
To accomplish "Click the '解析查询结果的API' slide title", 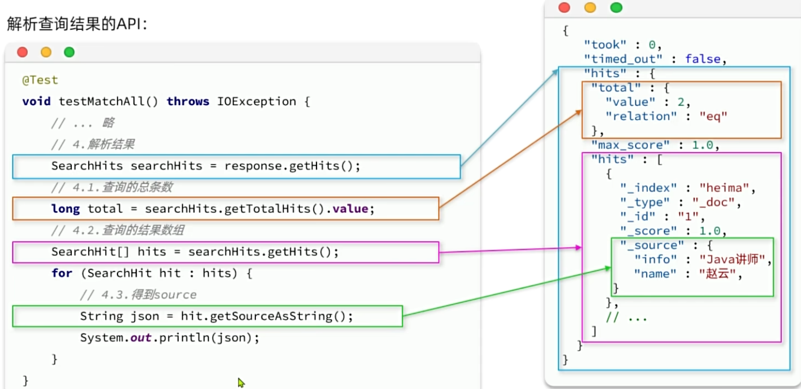I will (77, 24).
